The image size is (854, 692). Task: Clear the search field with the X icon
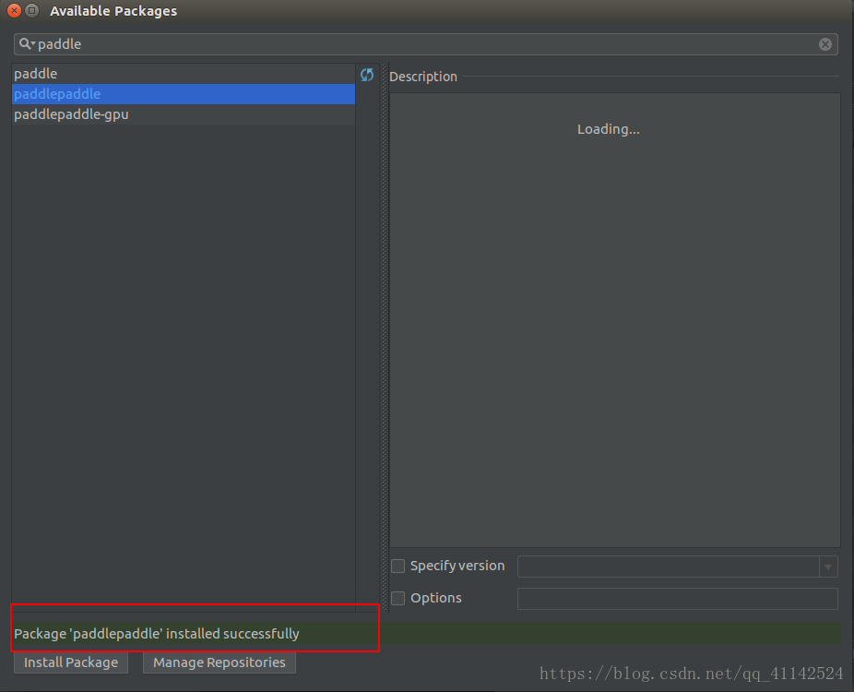825,44
